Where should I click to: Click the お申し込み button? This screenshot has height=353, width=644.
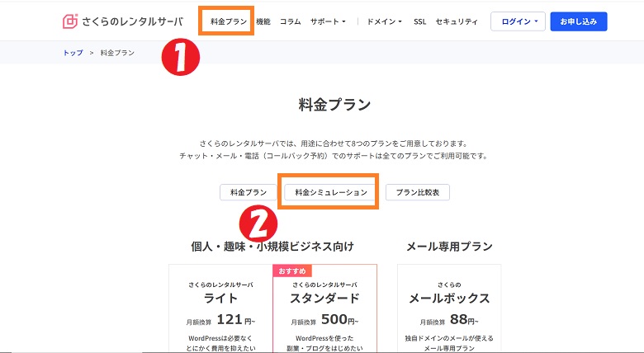(579, 21)
